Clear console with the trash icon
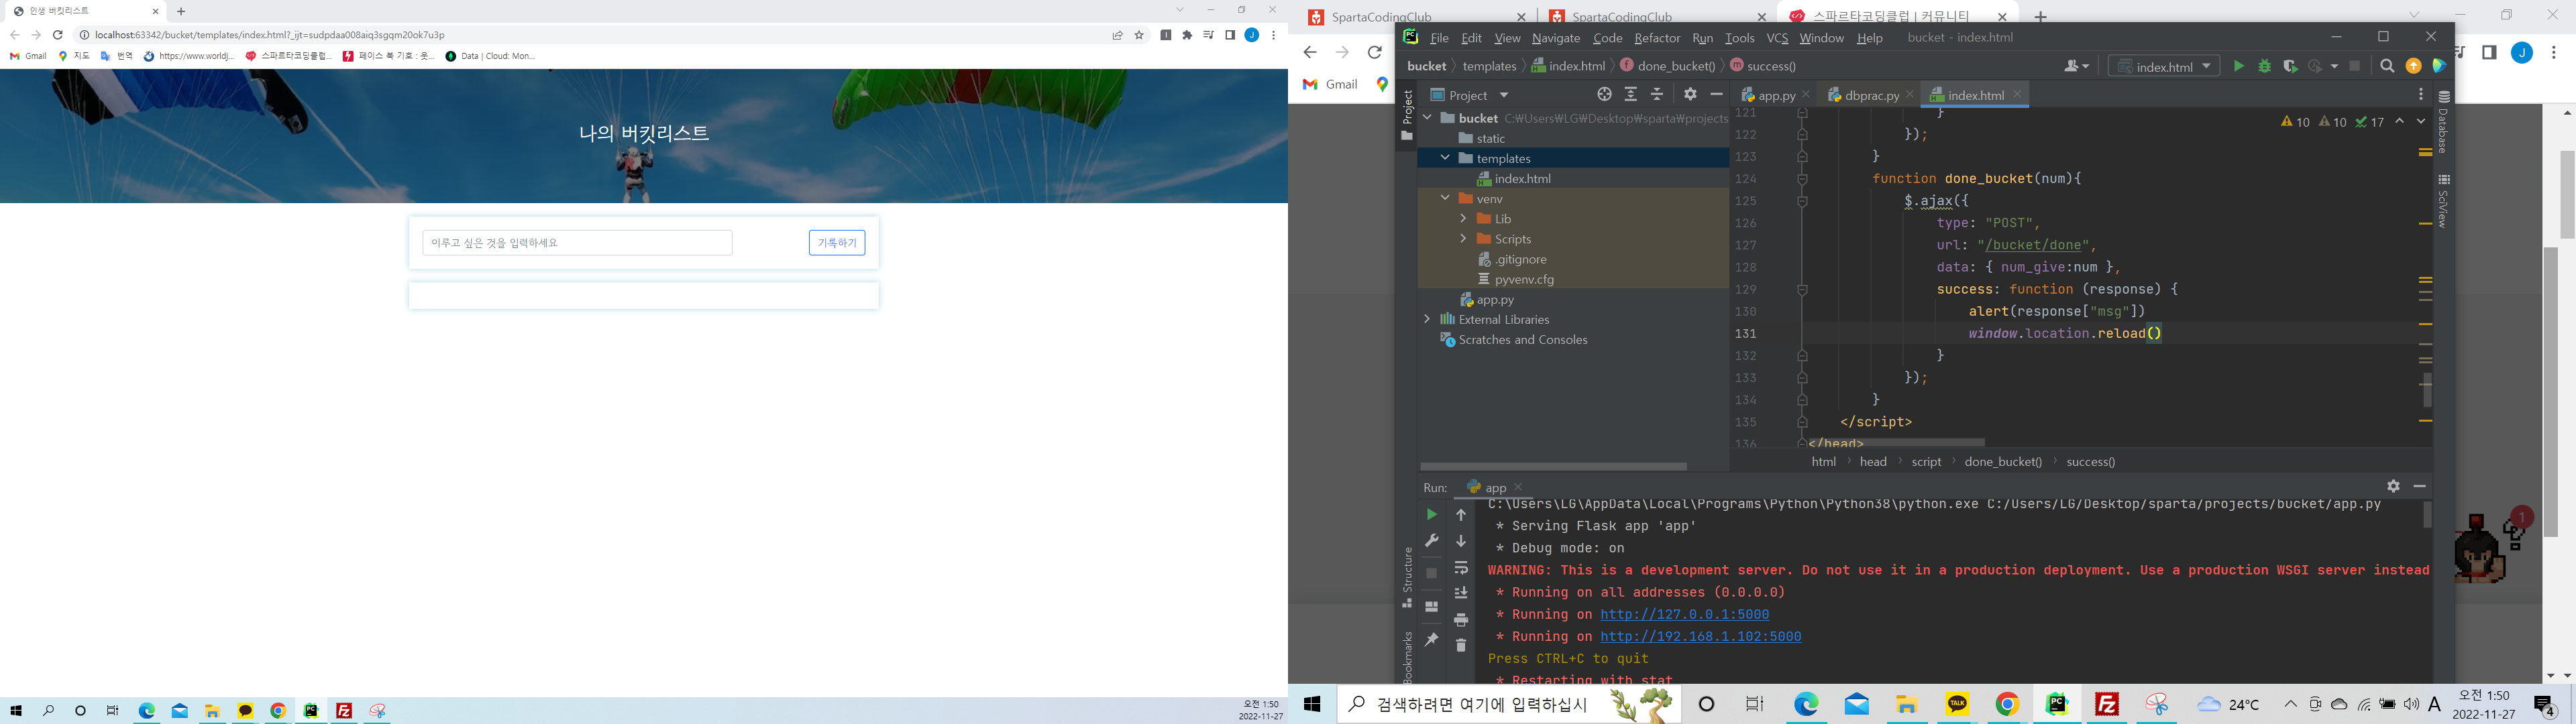Screen dimensions: 2576x724 1461,645
